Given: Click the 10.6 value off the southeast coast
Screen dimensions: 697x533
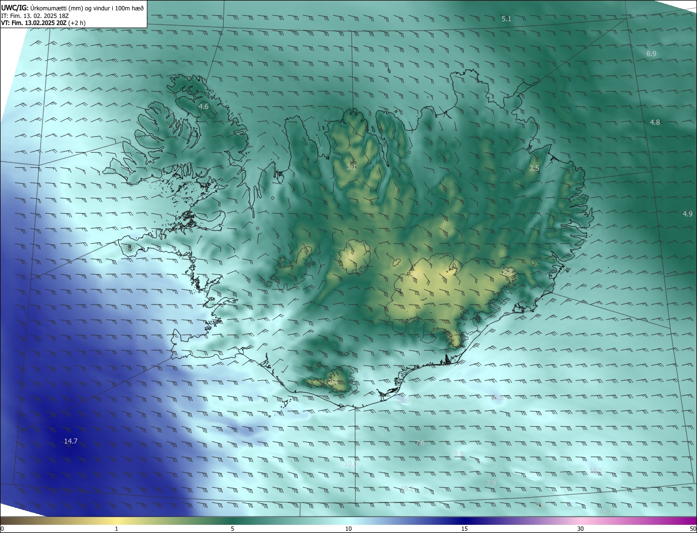Looking at the screenshot, I should coord(497,398).
